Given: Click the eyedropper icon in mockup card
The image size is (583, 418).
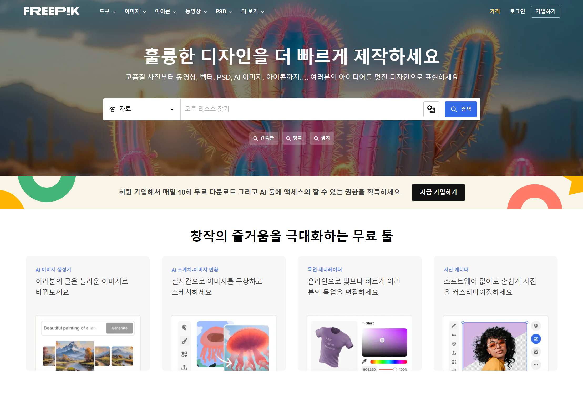Looking at the screenshot, I should pyautogui.click(x=364, y=362).
